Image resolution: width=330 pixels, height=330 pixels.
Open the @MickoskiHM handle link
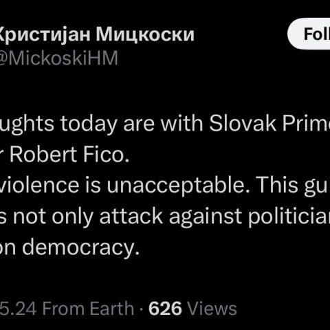pos(59,58)
